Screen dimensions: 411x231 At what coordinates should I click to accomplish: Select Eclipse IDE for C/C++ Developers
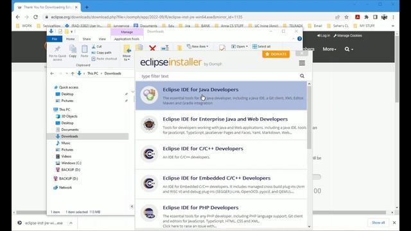(x=221, y=155)
